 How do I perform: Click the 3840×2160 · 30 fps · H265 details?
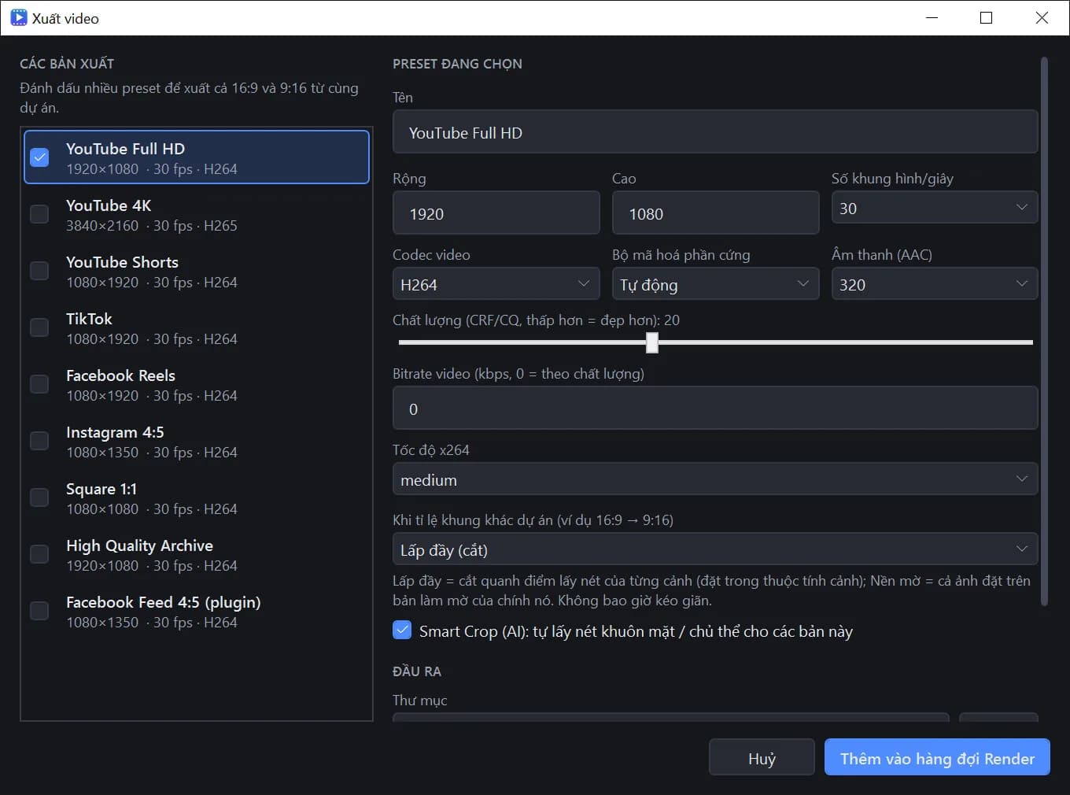[x=151, y=226]
